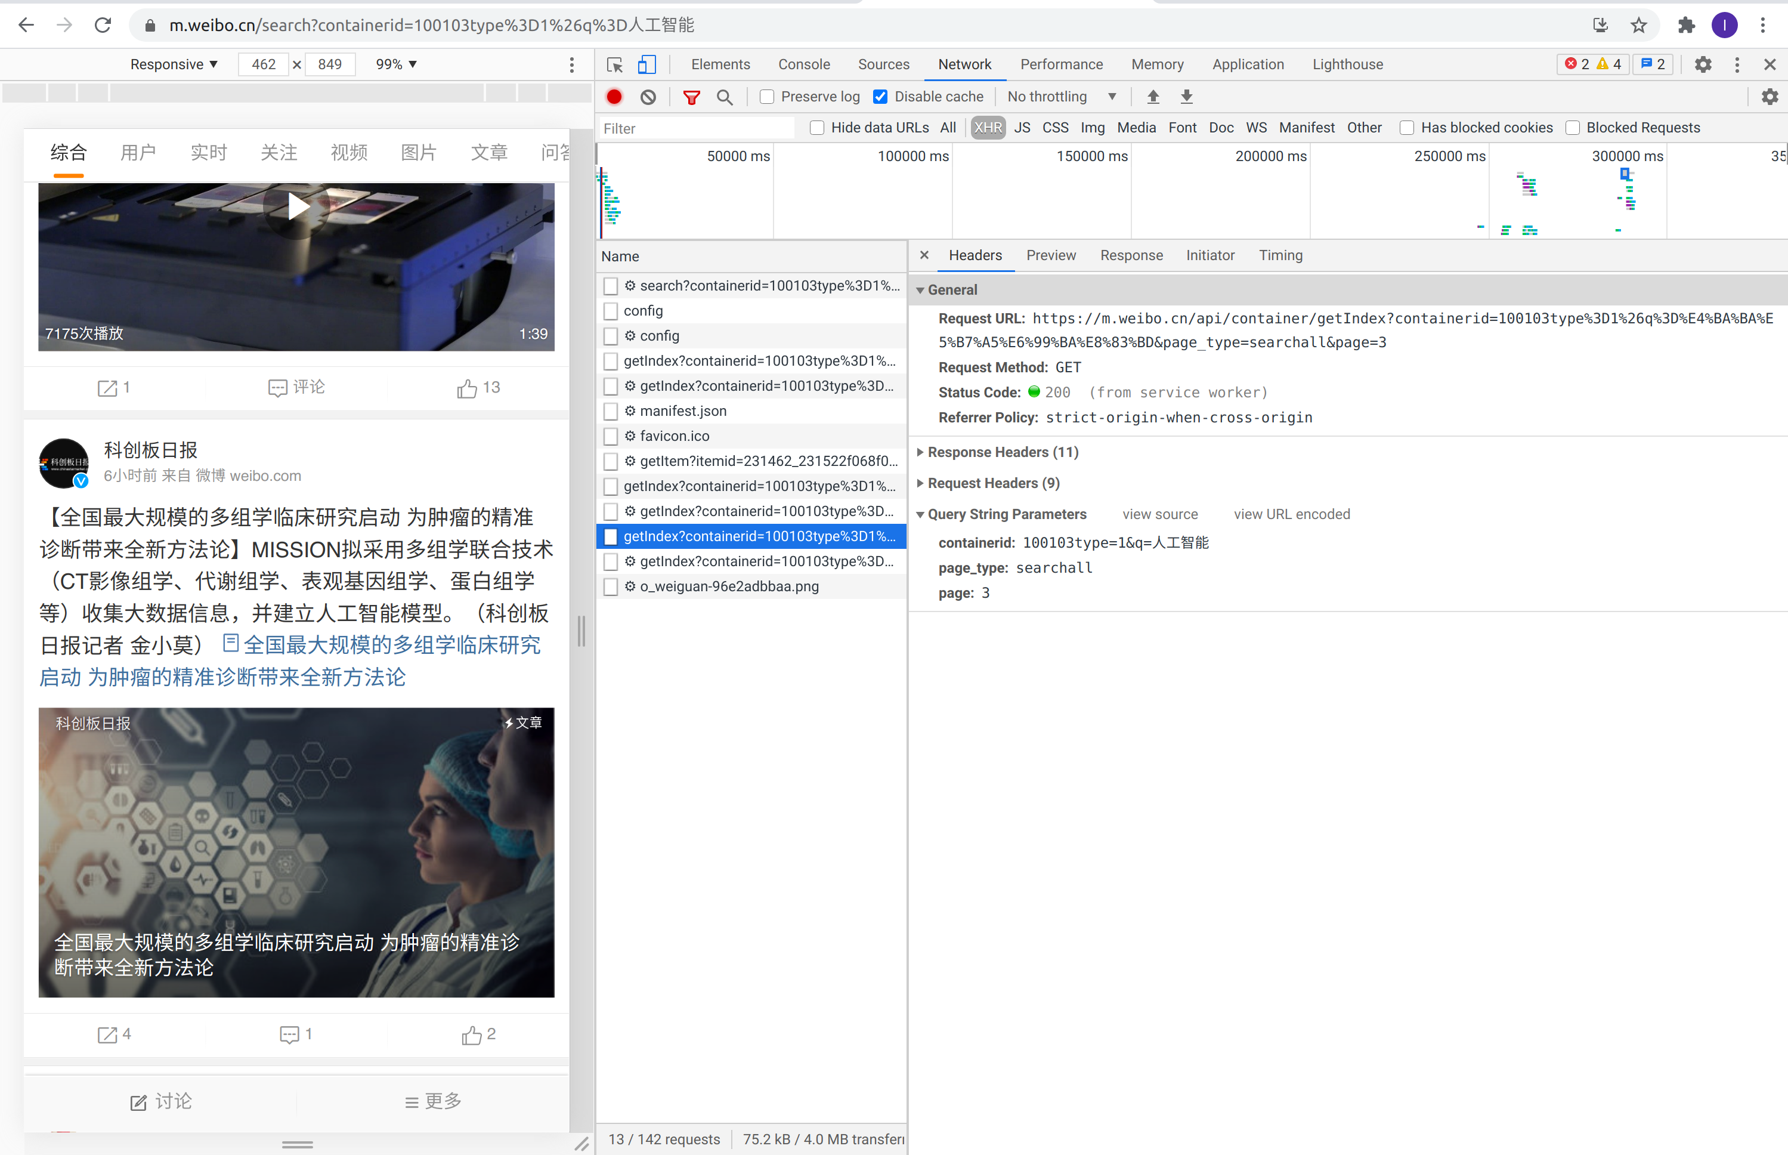Enable the Preserve log checkbox
1788x1155 pixels.
pyautogui.click(x=767, y=97)
